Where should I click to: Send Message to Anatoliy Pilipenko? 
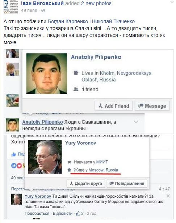[152, 106]
